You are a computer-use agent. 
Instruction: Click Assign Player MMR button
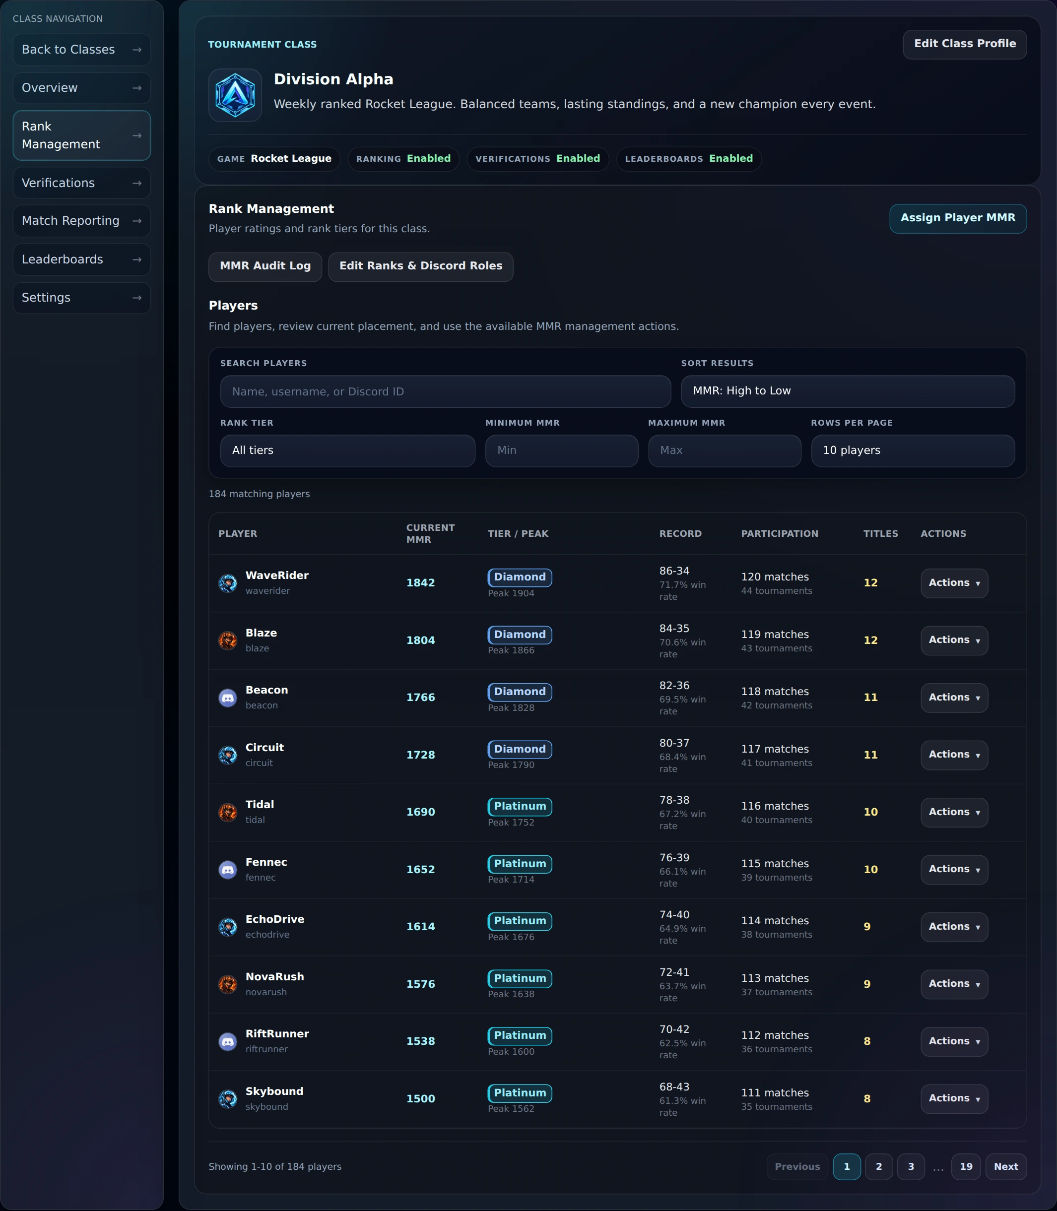958,218
